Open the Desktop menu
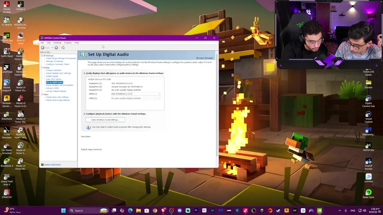Viewport: 383px width, 215px height. click(x=57, y=43)
